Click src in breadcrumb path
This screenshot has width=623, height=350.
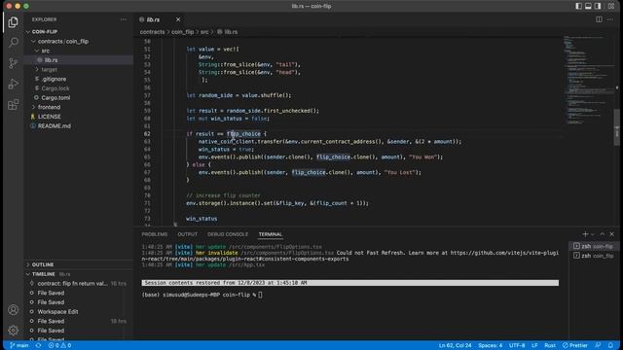click(x=204, y=32)
